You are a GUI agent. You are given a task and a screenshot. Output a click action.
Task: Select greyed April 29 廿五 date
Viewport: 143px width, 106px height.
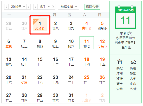[9, 26]
